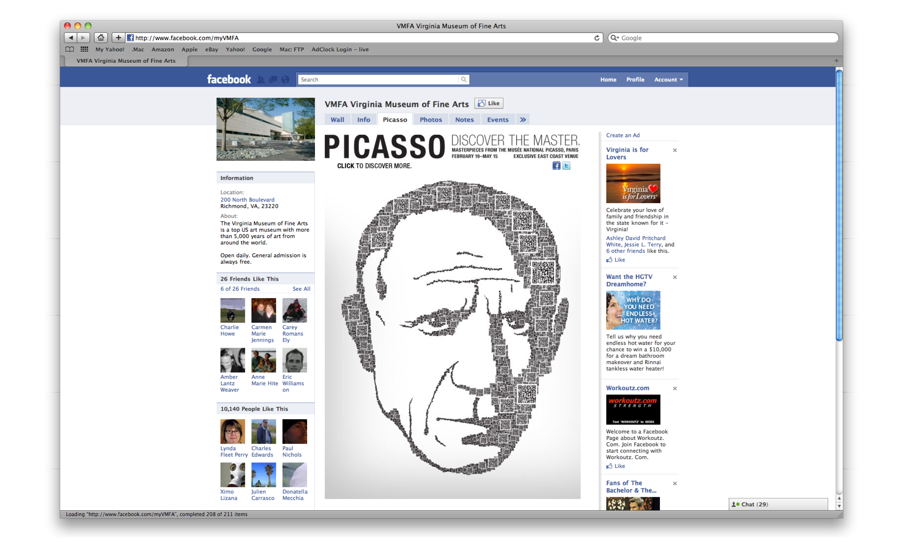This screenshot has height=542, width=903.
Task: Open Facebook friend requests icon
Action: [261, 79]
